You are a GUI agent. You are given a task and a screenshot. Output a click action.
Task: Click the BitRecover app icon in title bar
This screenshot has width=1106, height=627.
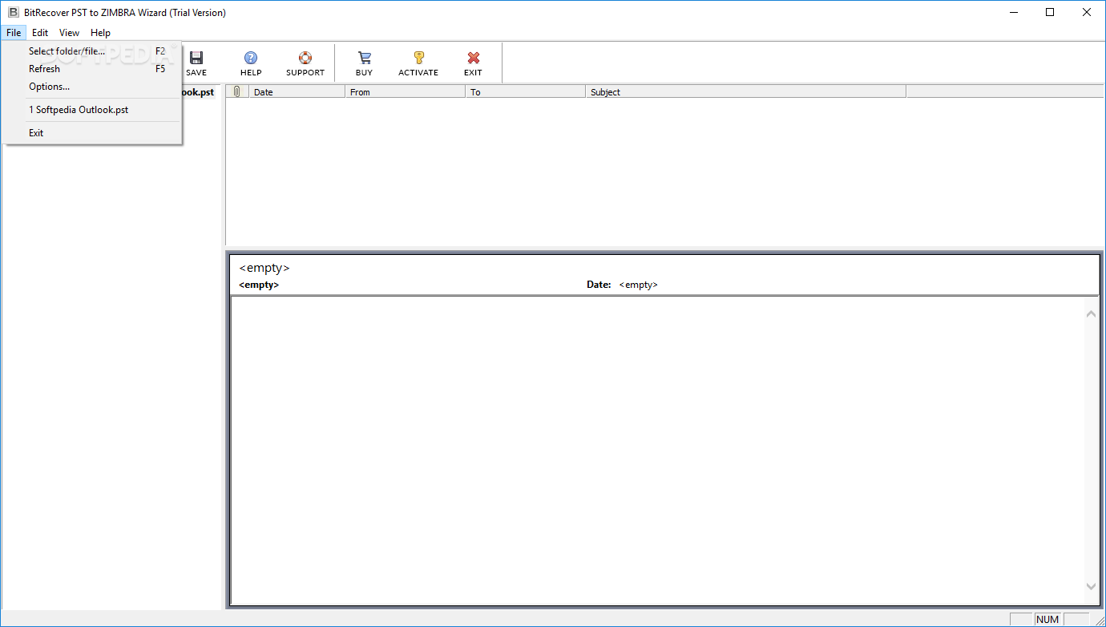14,12
